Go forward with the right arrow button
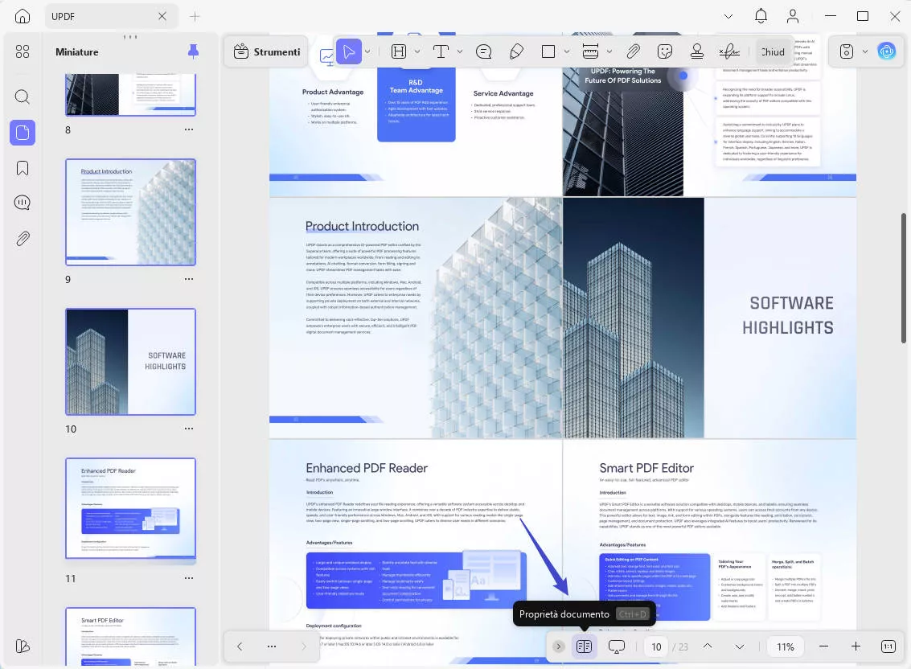The image size is (911, 669). coord(304,646)
